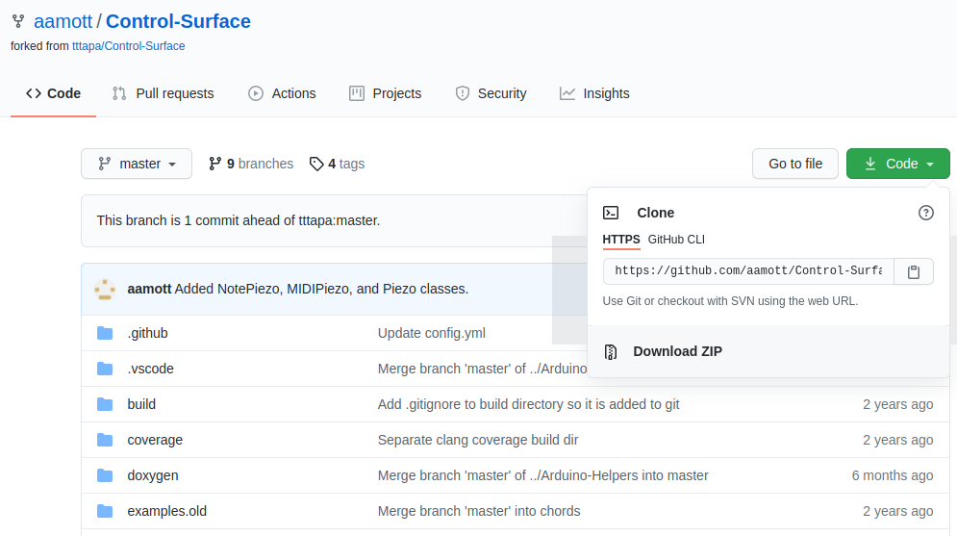Select the HTTPS clone option
Screen dimensions: 957x536
[621, 240]
